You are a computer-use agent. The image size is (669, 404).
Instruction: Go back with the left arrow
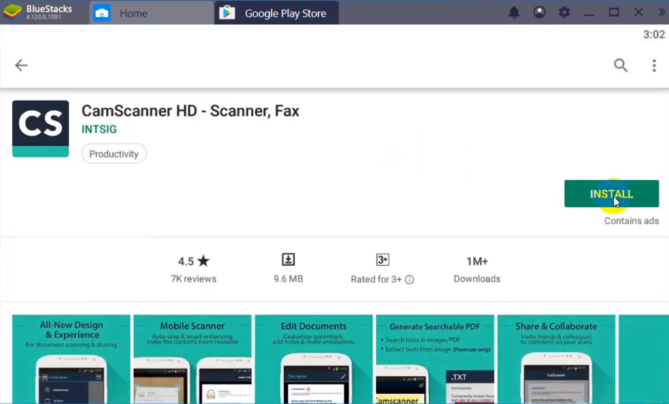21,65
